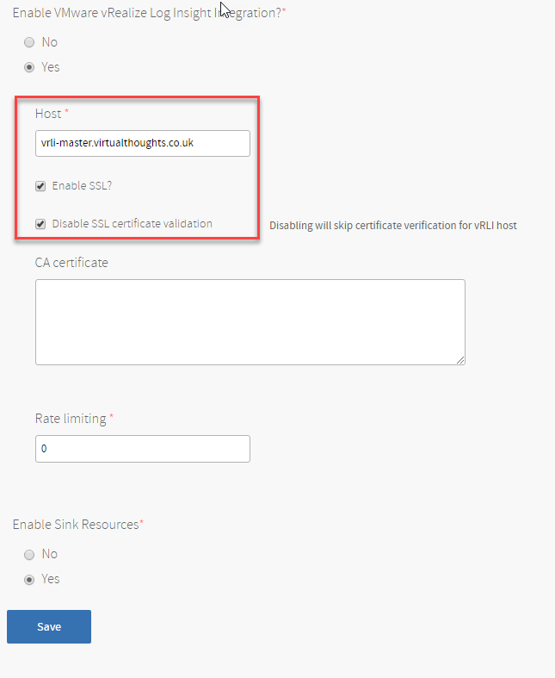Click the Host input field
This screenshot has height=678, width=555.
(143, 143)
